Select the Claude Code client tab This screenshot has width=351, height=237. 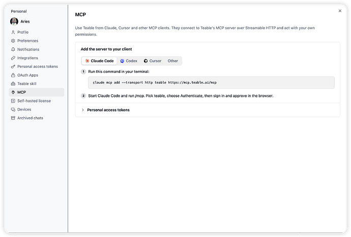[x=99, y=61]
